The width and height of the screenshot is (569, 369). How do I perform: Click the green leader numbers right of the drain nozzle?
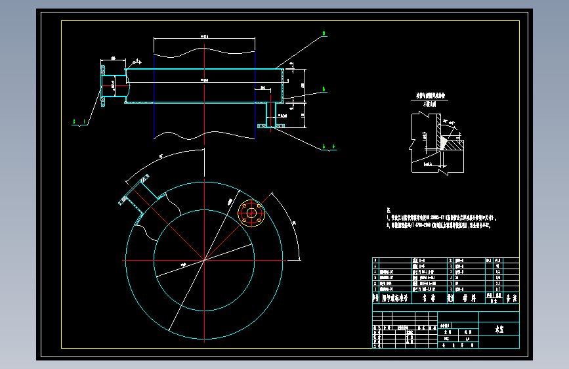point(329,146)
